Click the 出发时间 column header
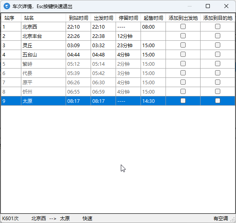236x223 pixels. pyautogui.click(x=103, y=18)
